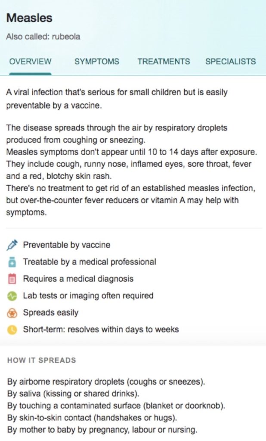Click the 'Spreads easily' label

coord(51,313)
